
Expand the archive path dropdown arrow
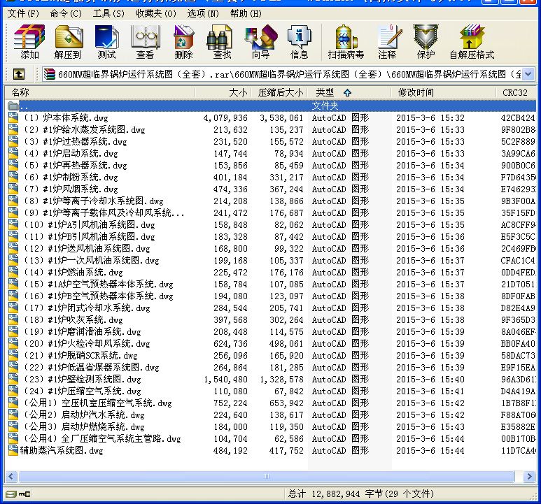click(528, 73)
